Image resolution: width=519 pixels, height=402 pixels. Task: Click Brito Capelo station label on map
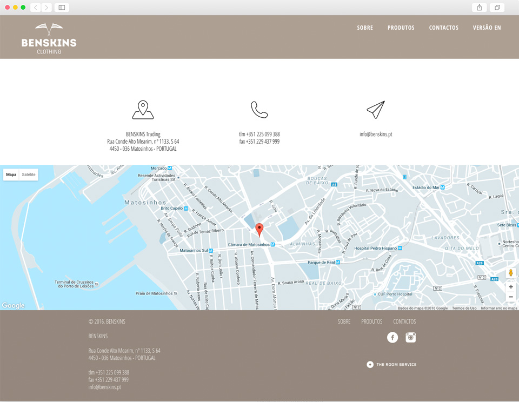[x=175, y=209]
